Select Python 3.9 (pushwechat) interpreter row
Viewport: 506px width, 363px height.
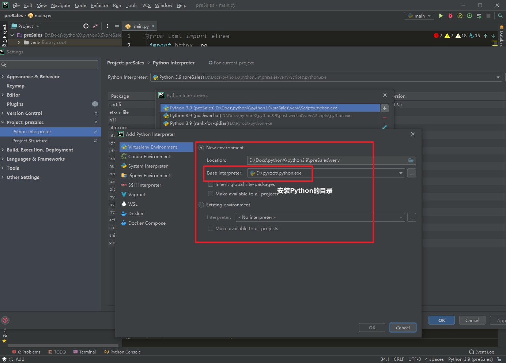pyautogui.click(x=270, y=116)
